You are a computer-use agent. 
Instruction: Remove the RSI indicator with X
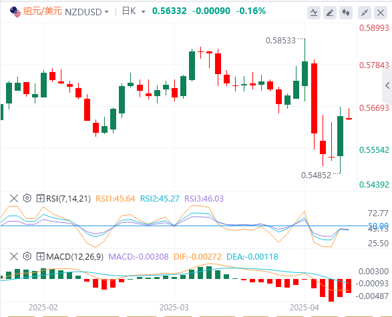(14, 199)
